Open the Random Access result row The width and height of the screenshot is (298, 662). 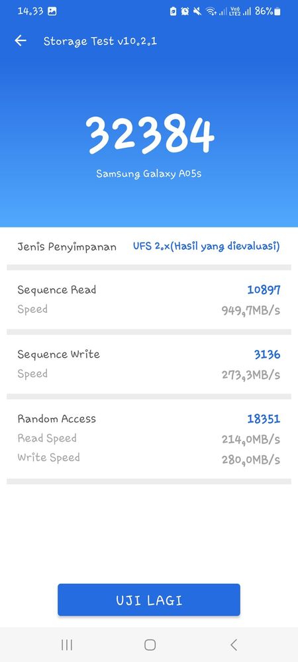(x=149, y=439)
